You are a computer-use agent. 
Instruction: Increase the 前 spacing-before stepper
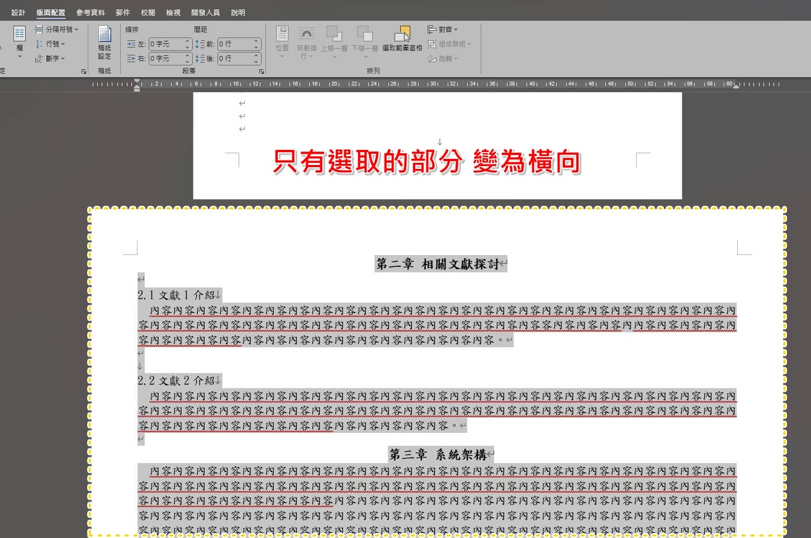click(x=256, y=41)
